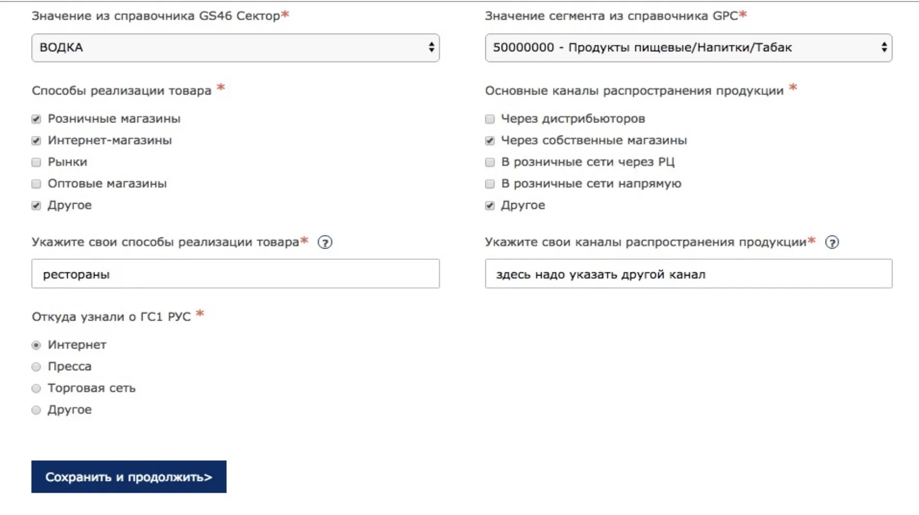Click help icon beside каналы распространения продукции field
The height and width of the screenshot is (515, 919).
pyautogui.click(x=832, y=242)
